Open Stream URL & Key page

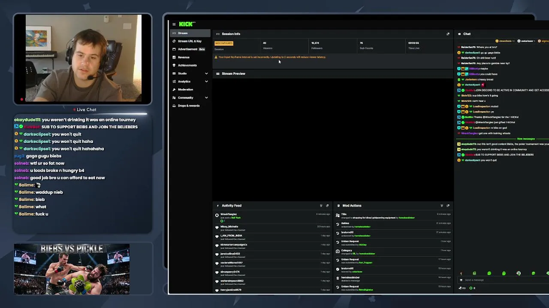(190, 41)
